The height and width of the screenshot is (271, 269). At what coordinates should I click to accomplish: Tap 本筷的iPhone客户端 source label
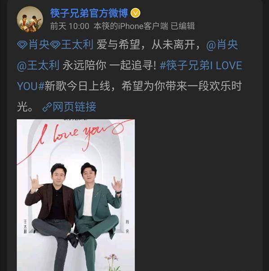(x=131, y=26)
